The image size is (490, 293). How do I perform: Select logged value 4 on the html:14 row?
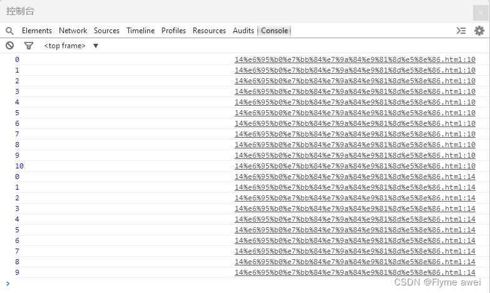click(17, 219)
